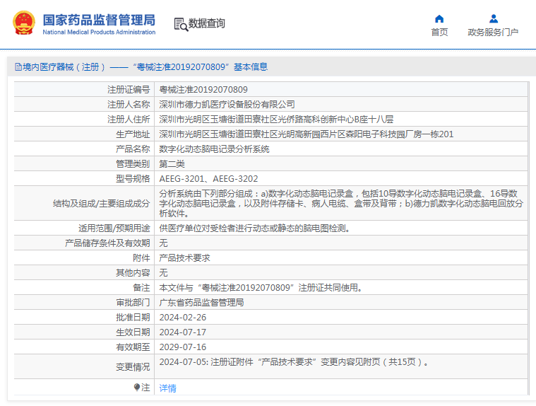Open the 数据查询 search icon
Viewport: 536px width, 406px height.
181,24
